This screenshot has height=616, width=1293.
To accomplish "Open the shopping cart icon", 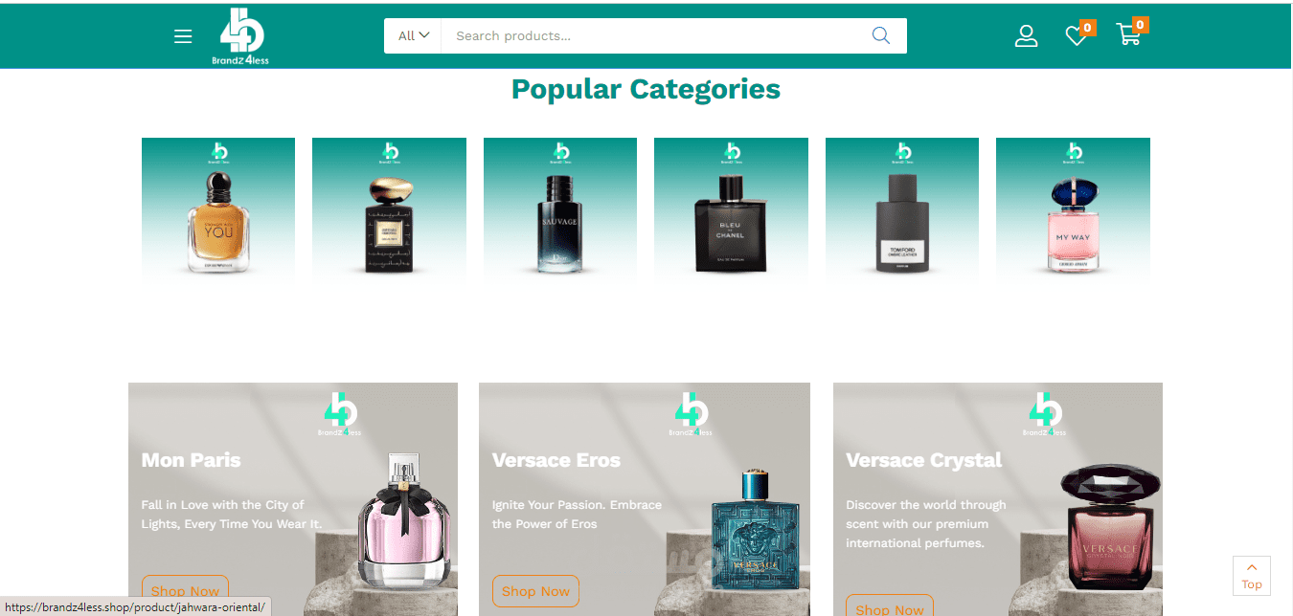I will coord(1128,36).
